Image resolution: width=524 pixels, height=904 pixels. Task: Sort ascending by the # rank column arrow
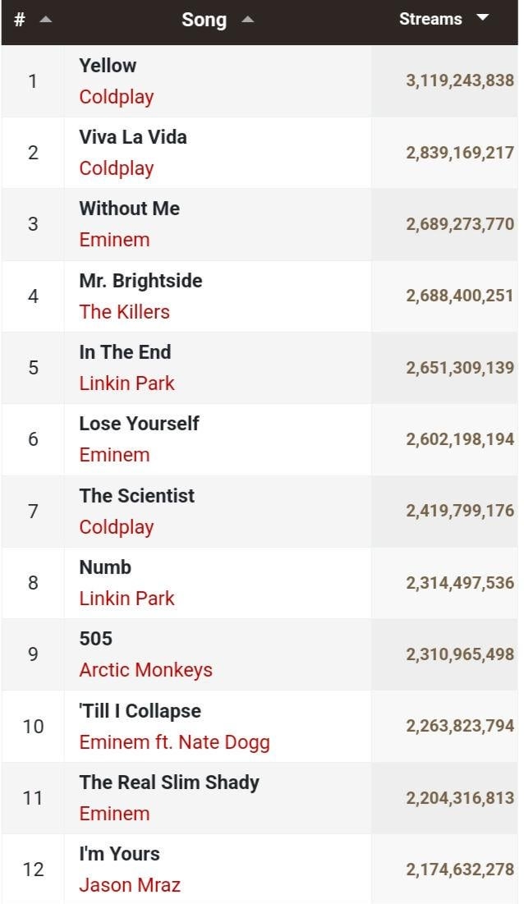[x=45, y=20]
